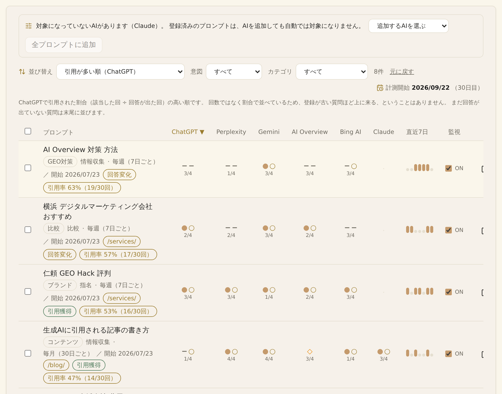This screenshot has width=502, height=394.
Task: Click the 7-day sparkline for 仁頼 GEO Hack 評判
Action: [x=419, y=291]
